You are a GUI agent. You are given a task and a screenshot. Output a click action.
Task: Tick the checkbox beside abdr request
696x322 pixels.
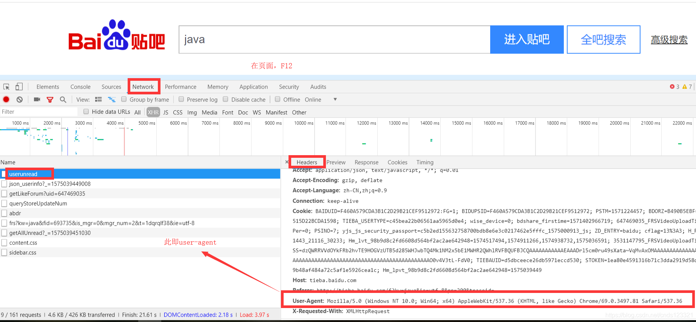pos(4,213)
